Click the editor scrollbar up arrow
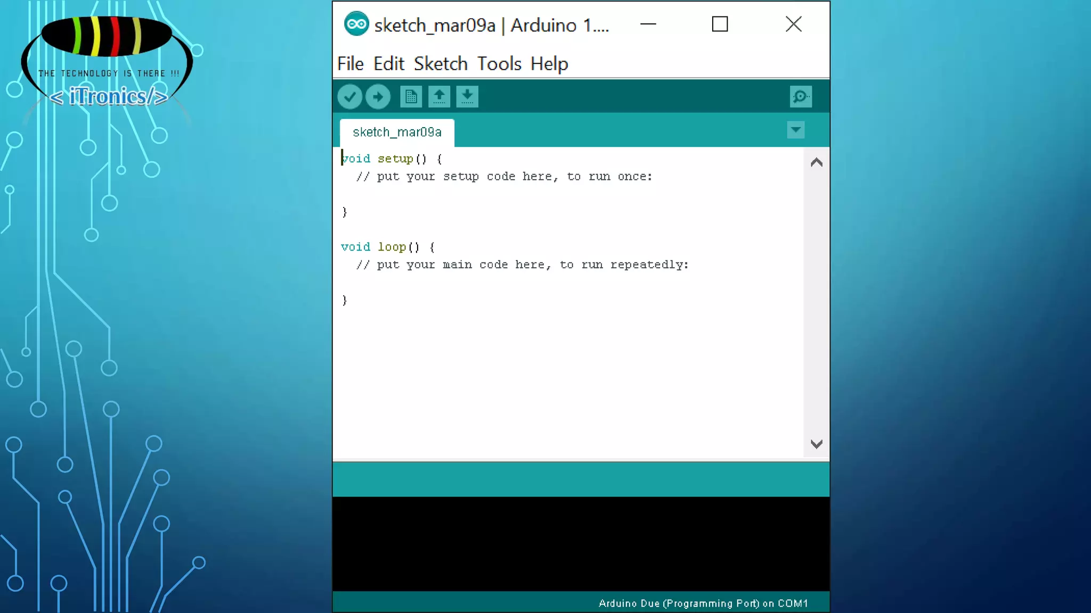Viewport: 1091px width, 613px height. point(816,163)
